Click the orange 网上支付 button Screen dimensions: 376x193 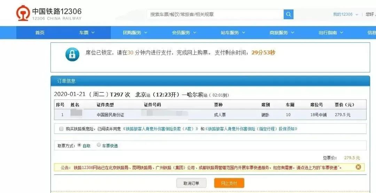pos(229,183)
